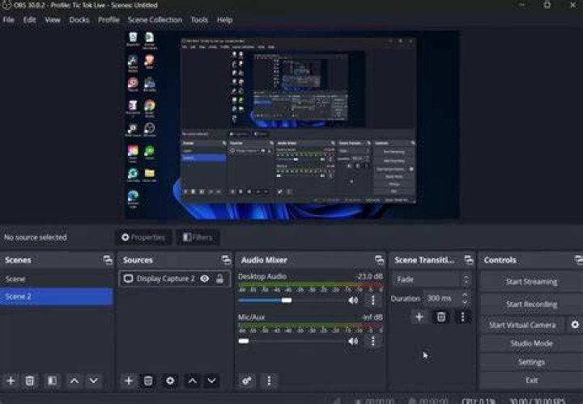Open Settings from Controls panel
The height and width of the screenshot is (404, 583).
click(x=531, y=362)
